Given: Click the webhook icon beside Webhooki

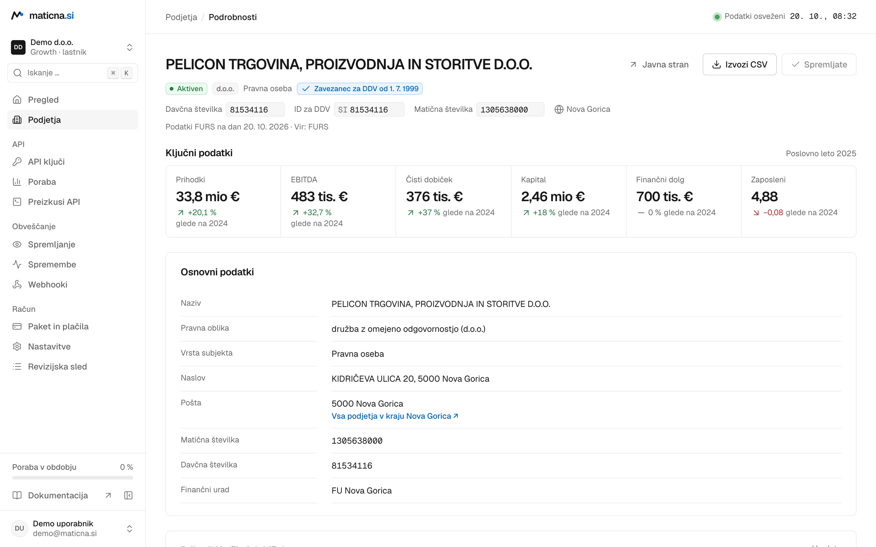Looking at the screenshot, I should pos(17,285).
